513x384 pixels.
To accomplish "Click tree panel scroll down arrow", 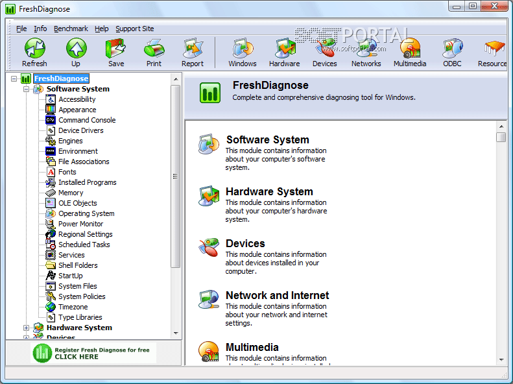I will pos(176,333).
